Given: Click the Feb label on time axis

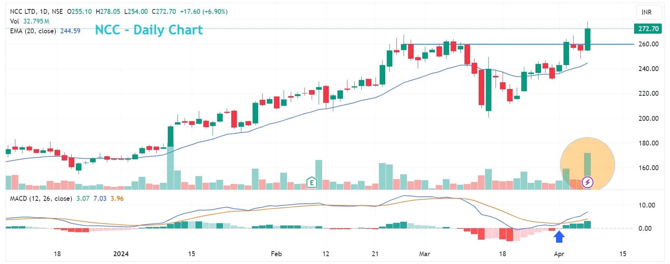Looking at the screenshot, I should [x=276, y=254].
